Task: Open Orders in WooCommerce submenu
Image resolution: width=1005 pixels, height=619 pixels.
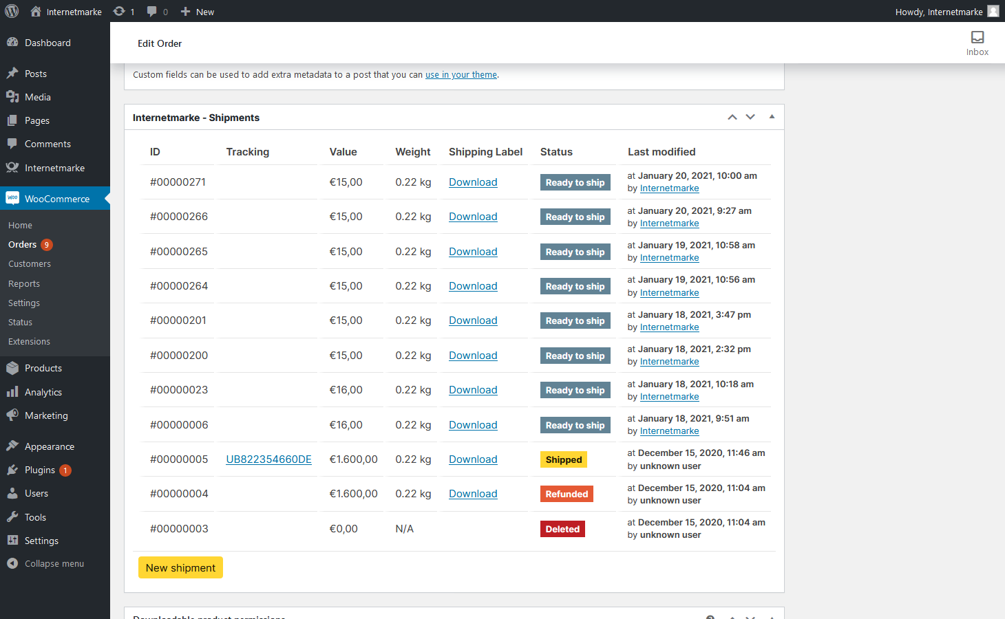Action: tap(22, 244)
